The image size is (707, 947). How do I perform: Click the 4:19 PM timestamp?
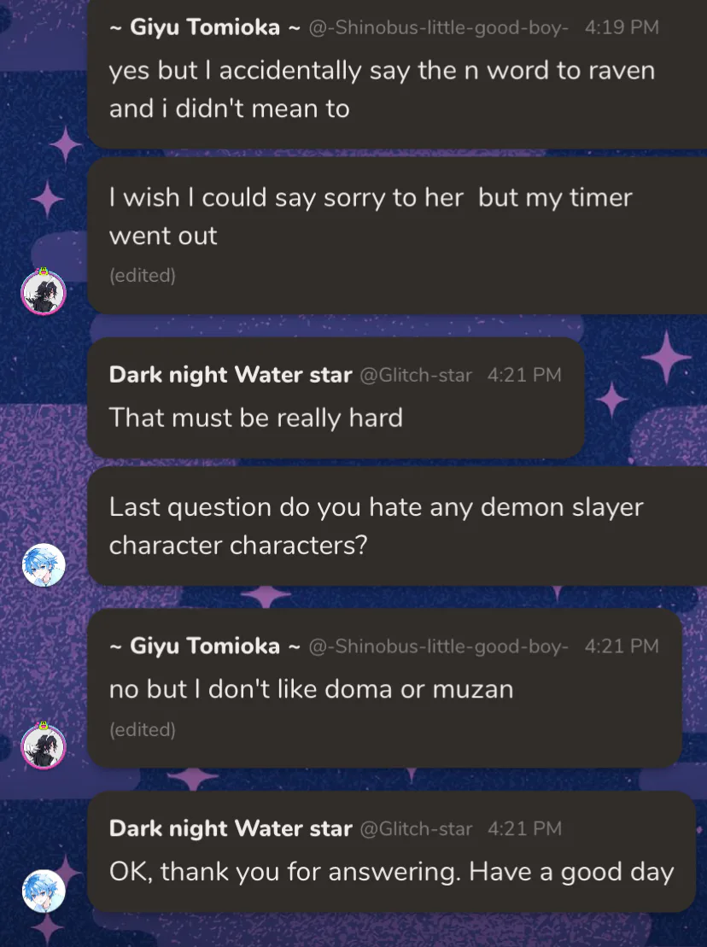(x=622, y=28)
